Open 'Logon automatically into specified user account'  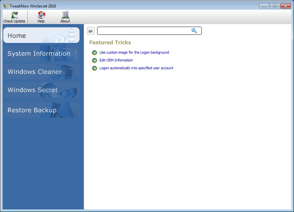(136, 68)
